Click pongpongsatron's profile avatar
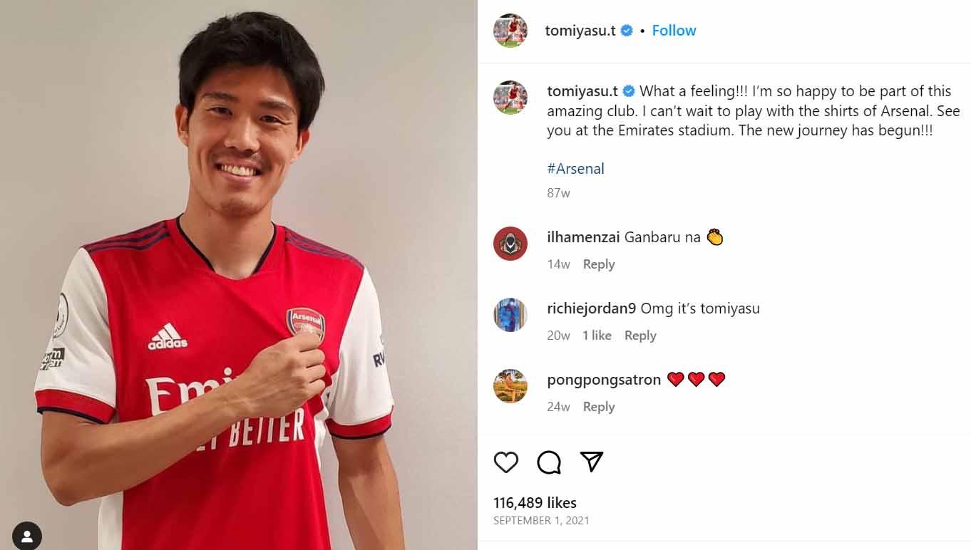This screenshot has width=971, height=550. pyautogui.click(x=510, y=385)
